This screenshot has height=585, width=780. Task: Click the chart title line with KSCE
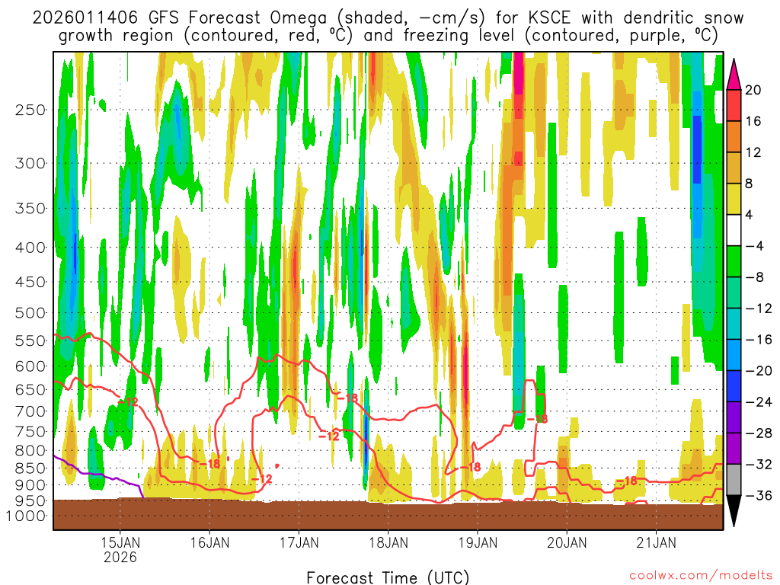pos(388,18)
